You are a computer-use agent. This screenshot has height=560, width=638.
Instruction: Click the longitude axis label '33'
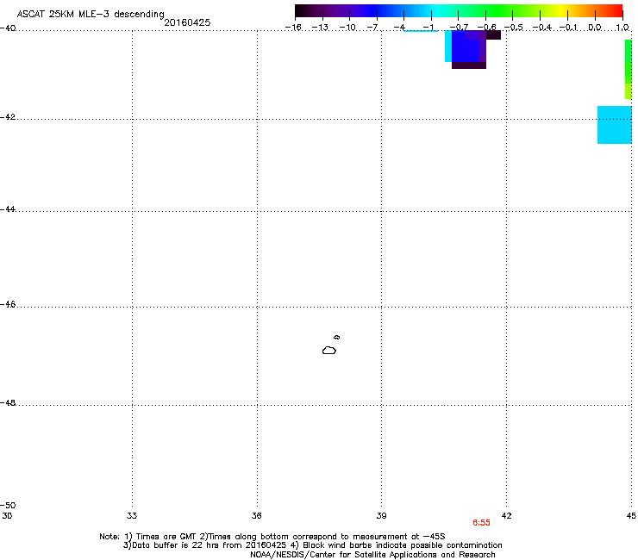(132, 516)
